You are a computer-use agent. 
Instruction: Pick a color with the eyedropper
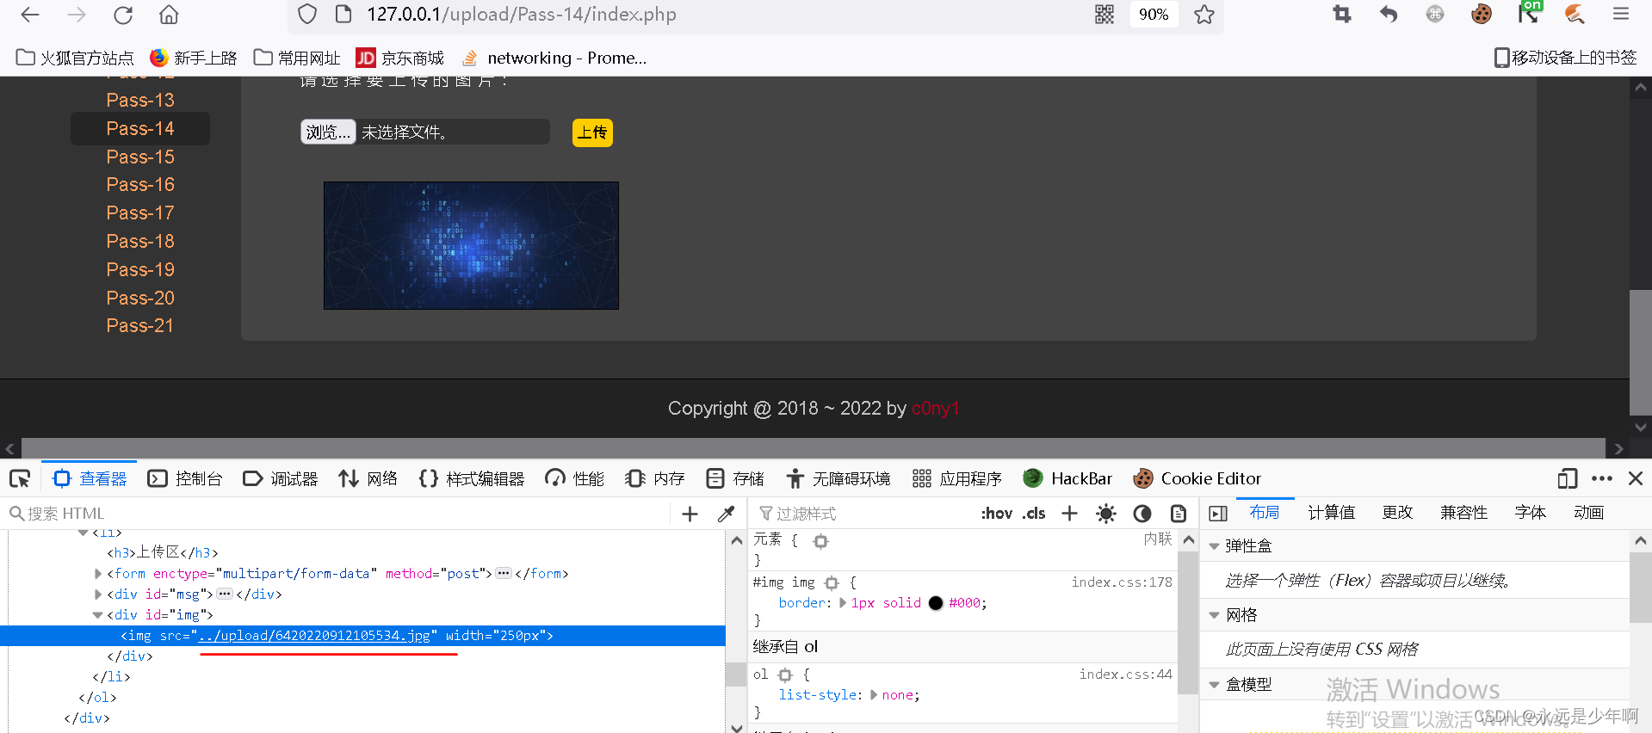(727, 514)
